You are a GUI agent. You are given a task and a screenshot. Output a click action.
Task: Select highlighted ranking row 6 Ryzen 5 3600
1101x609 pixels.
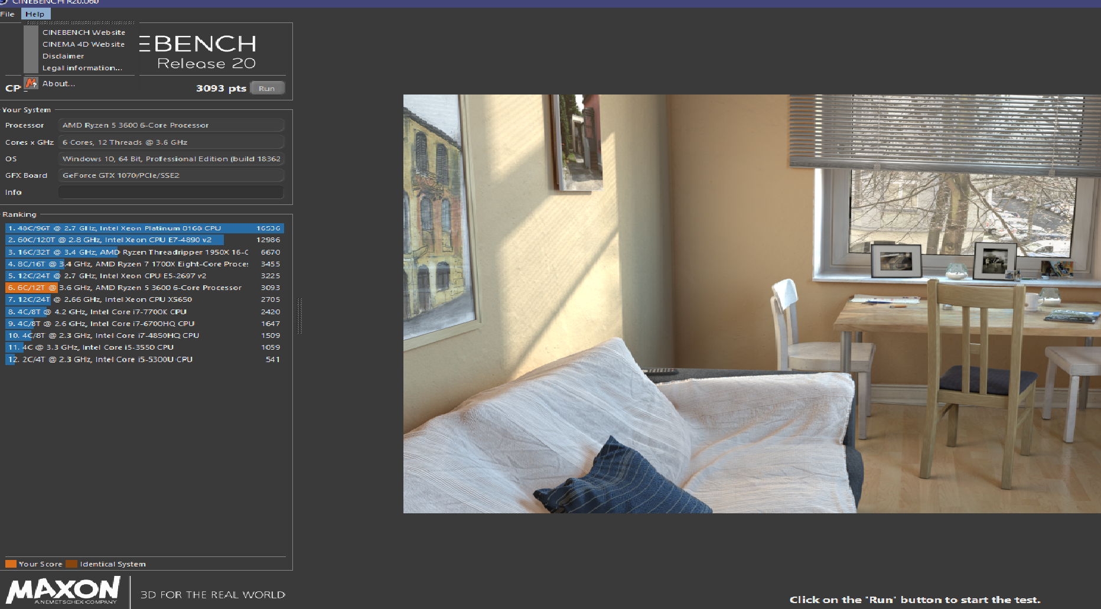(x=145, y=288)
